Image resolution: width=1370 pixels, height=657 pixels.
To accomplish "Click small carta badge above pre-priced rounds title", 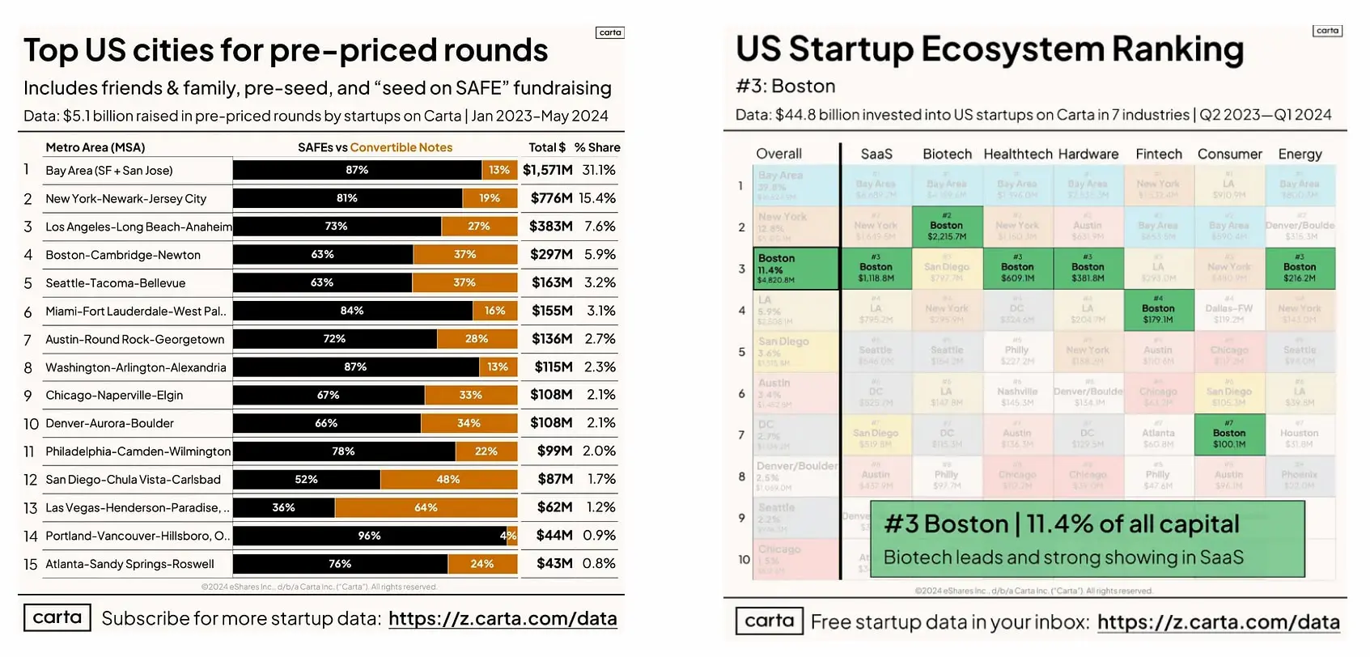I will 610,32.
